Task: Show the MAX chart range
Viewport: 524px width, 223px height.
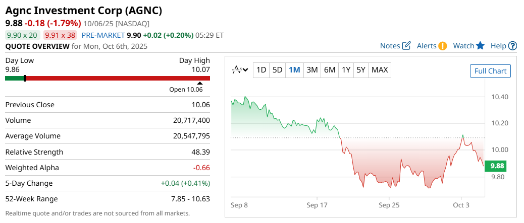Action: coord(380,70)
